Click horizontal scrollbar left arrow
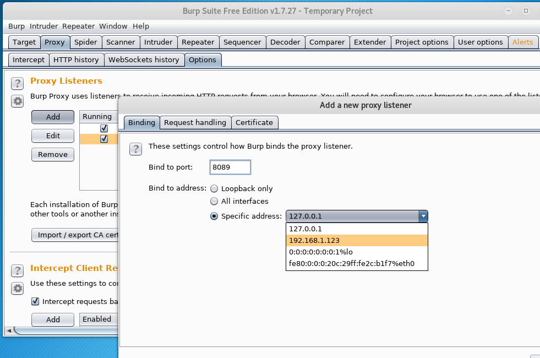 pyautogui.click(x=9, y=331)
